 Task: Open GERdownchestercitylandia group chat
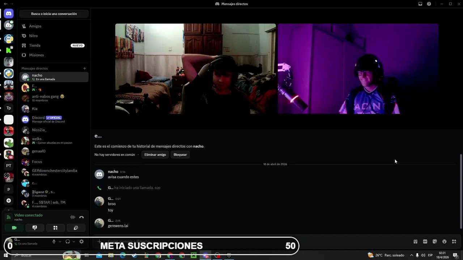click(x=54, y=172)
